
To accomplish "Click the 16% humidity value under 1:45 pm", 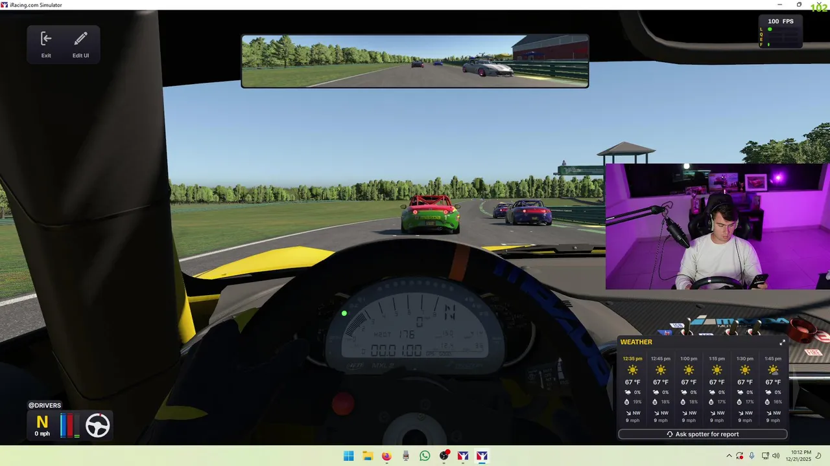I will pos(778,402).
